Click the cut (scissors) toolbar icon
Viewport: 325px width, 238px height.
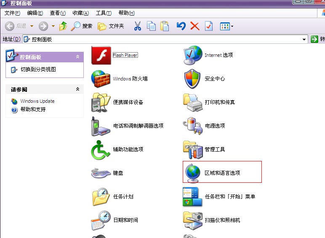(138, 26)
